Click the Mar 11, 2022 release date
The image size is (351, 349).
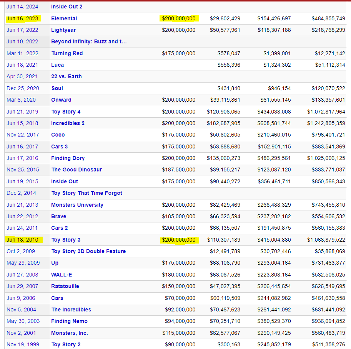pos(22,54)
